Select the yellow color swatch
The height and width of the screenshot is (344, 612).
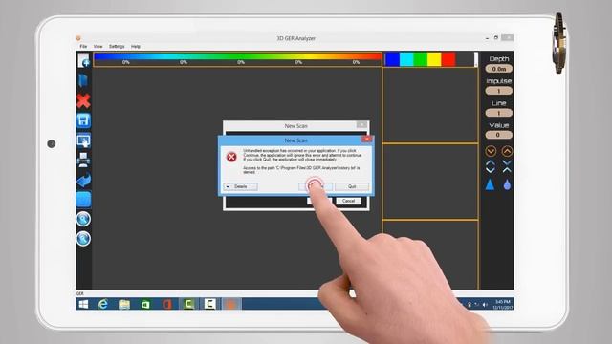click(434, 59)
